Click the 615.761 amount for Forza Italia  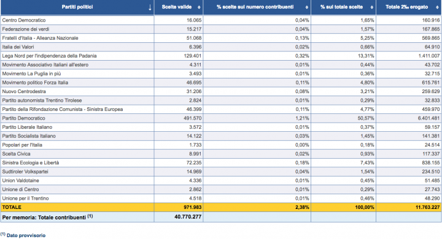click(x=431, y=83)
